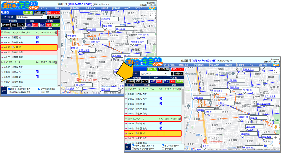Click the Street View pegman icon
Image resolution: width=281 pixels, height=153 pixels.
(x=276, y=127)
